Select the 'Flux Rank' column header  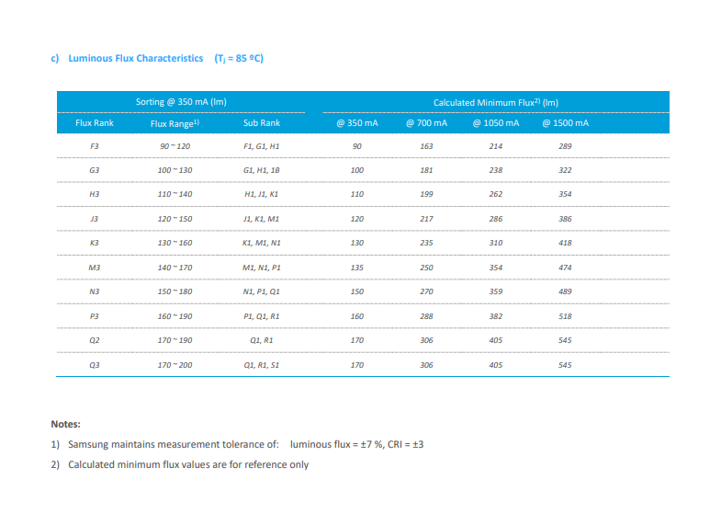pyautogui.click(x=94, y=123)
